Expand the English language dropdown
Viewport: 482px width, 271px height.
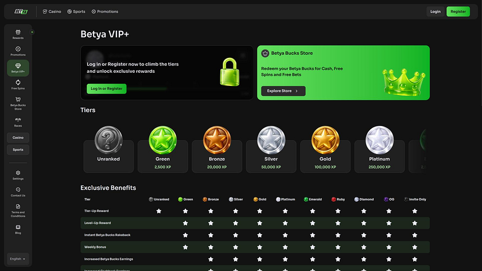tap(18, 259)
